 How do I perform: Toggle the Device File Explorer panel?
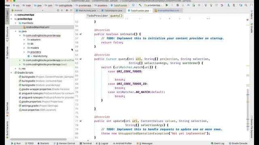pyautogui.click(x=252, y=127)
